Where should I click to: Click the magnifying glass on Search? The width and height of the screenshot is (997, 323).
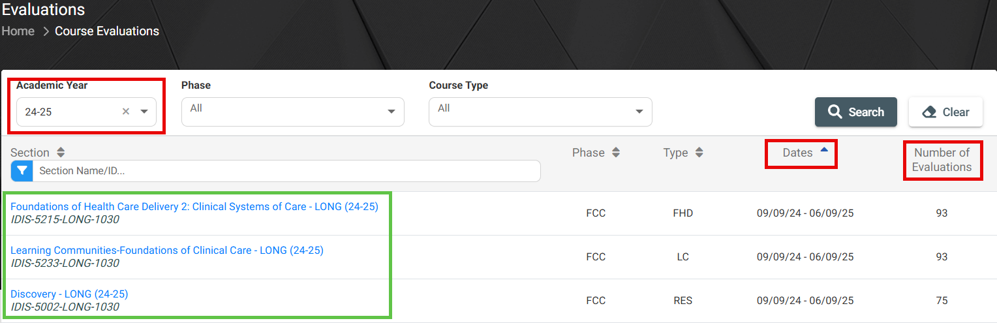[x=835, y=112]
